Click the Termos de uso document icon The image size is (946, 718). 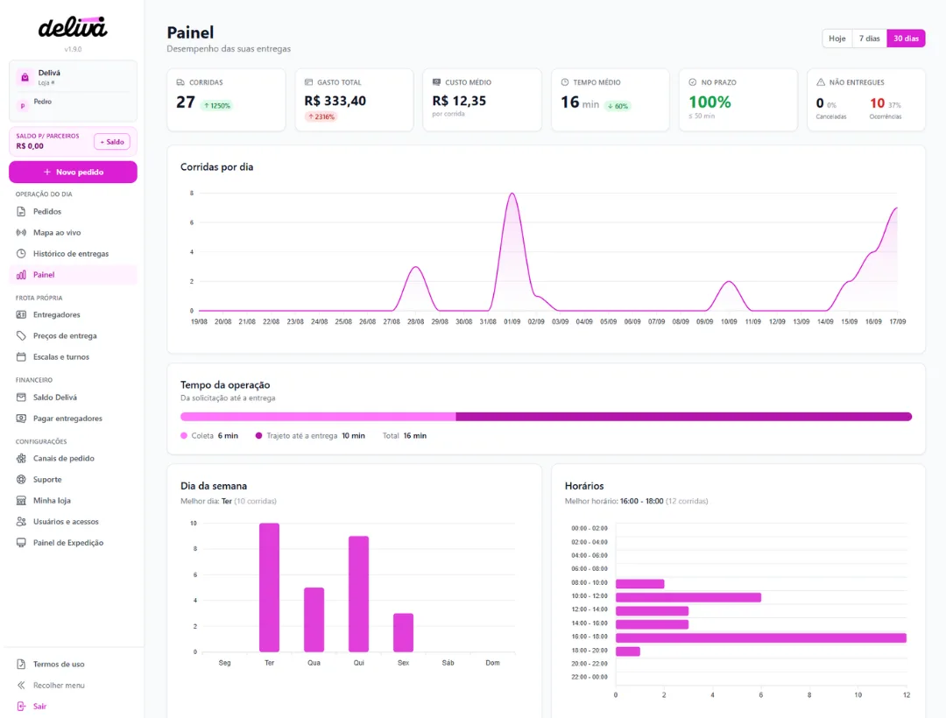tap(21, 665)
